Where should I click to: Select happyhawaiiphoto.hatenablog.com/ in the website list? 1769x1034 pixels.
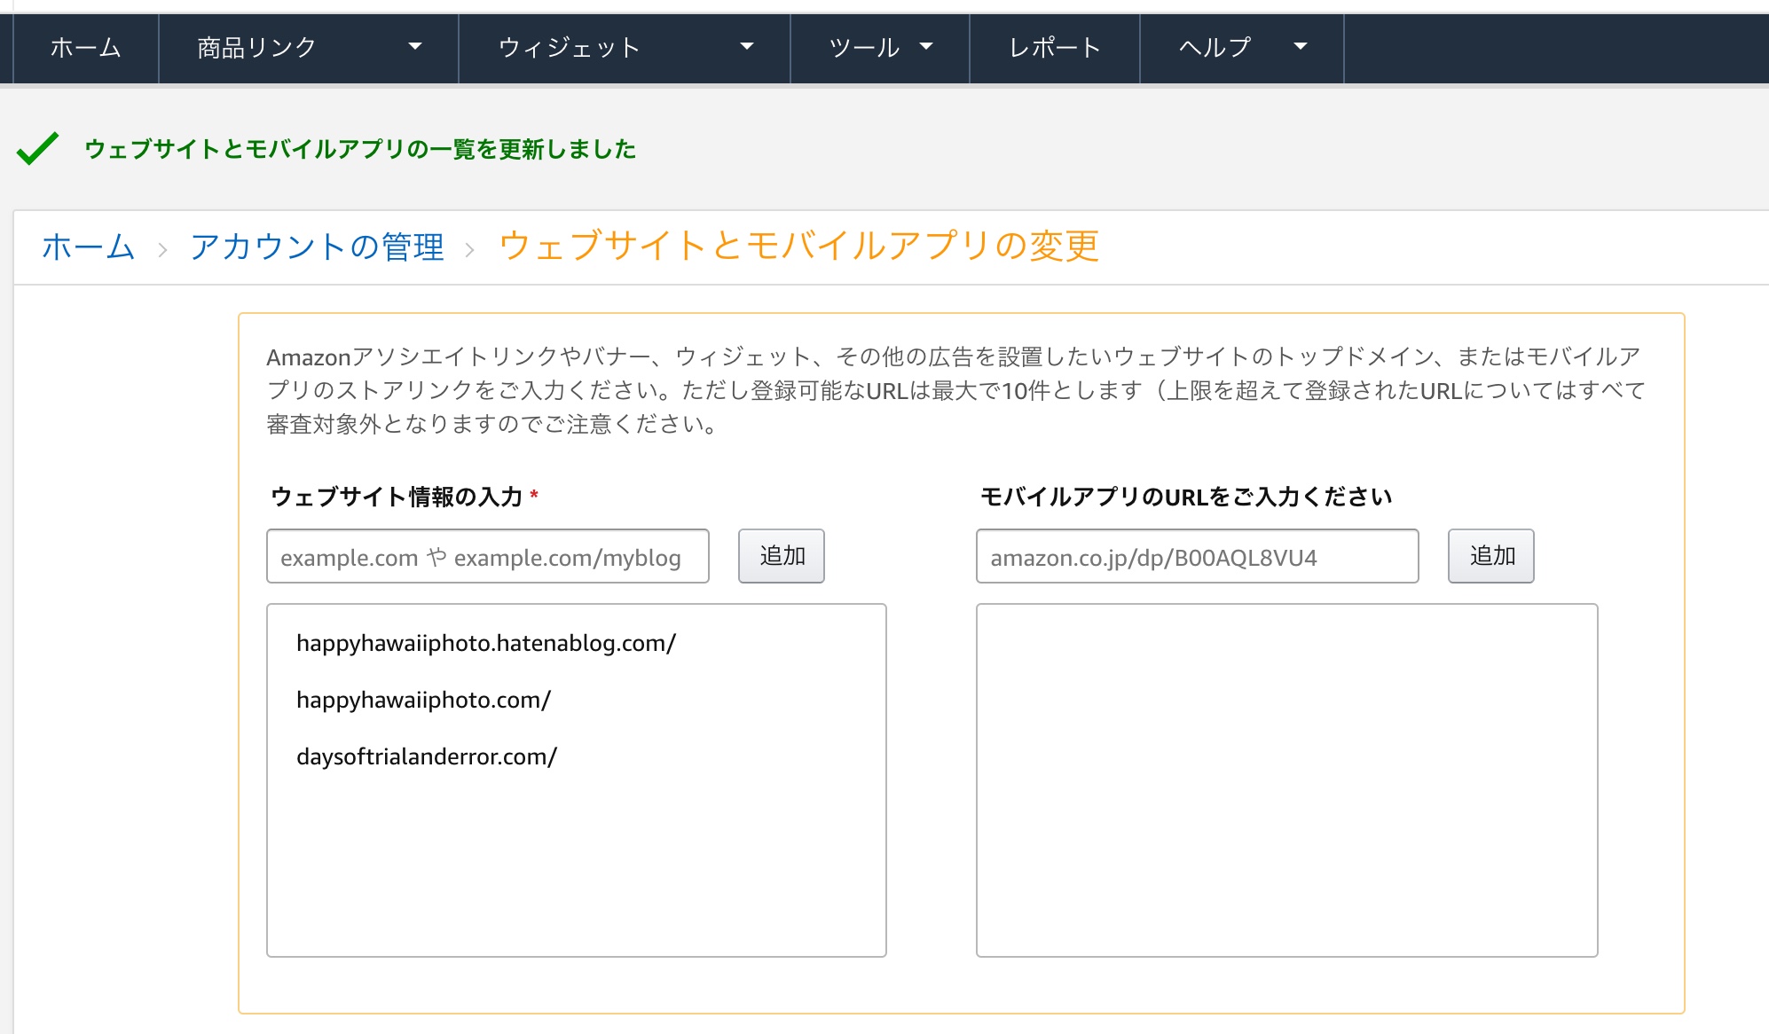pyautogui.click(x=486, y=644)
